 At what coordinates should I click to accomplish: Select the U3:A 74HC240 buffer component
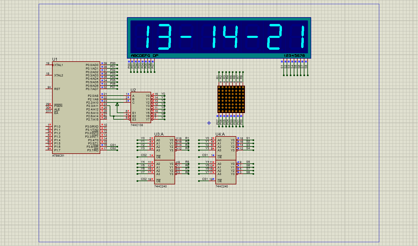pyautogui.click(x=164, y=160)
